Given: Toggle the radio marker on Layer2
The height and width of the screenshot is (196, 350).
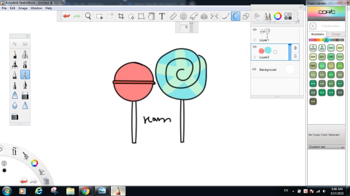Looking at the screenshot, I should point(255,57).
